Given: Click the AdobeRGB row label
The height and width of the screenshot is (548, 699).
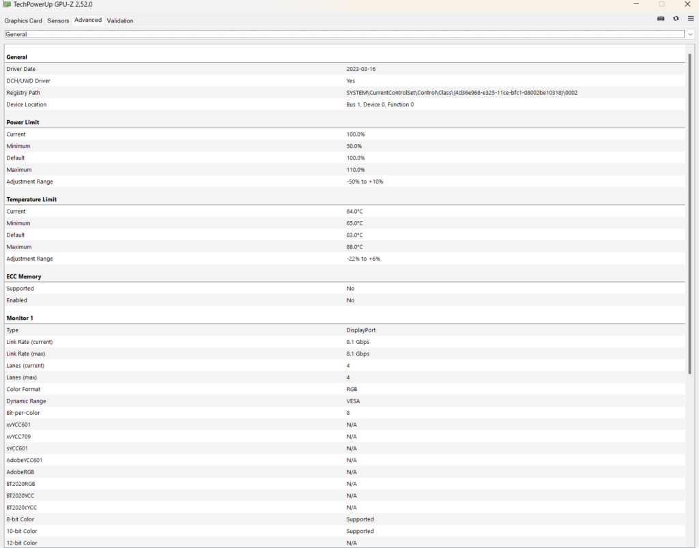Looking at the screenshot, I should (20, 472).
